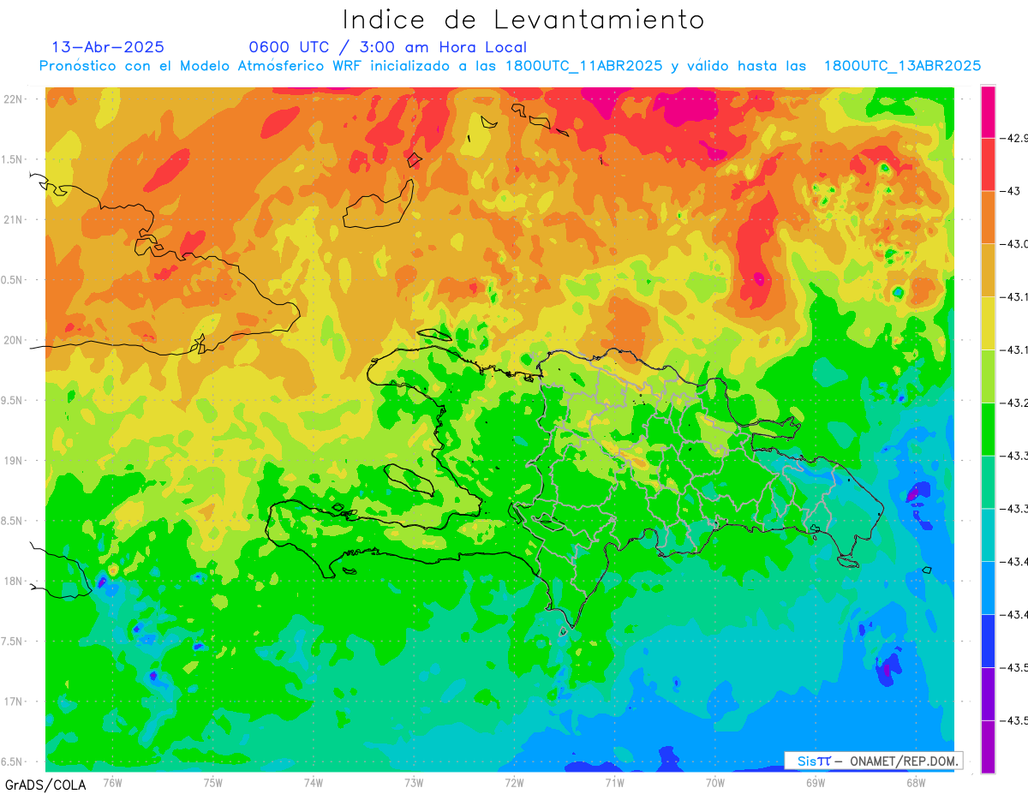Select the royal blue legend swatch
This screenshot has width=1028, height=794.
pyautogui.click(x=988, y=641)
